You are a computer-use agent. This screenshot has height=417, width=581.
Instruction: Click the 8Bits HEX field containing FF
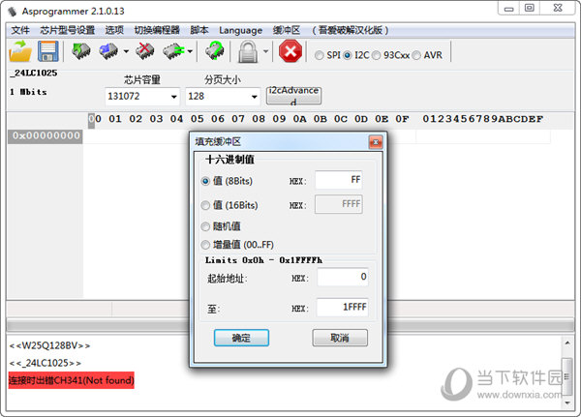[339, 180]
